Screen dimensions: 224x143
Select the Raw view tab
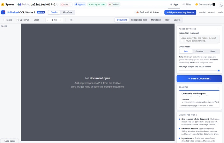pos(167,20)
